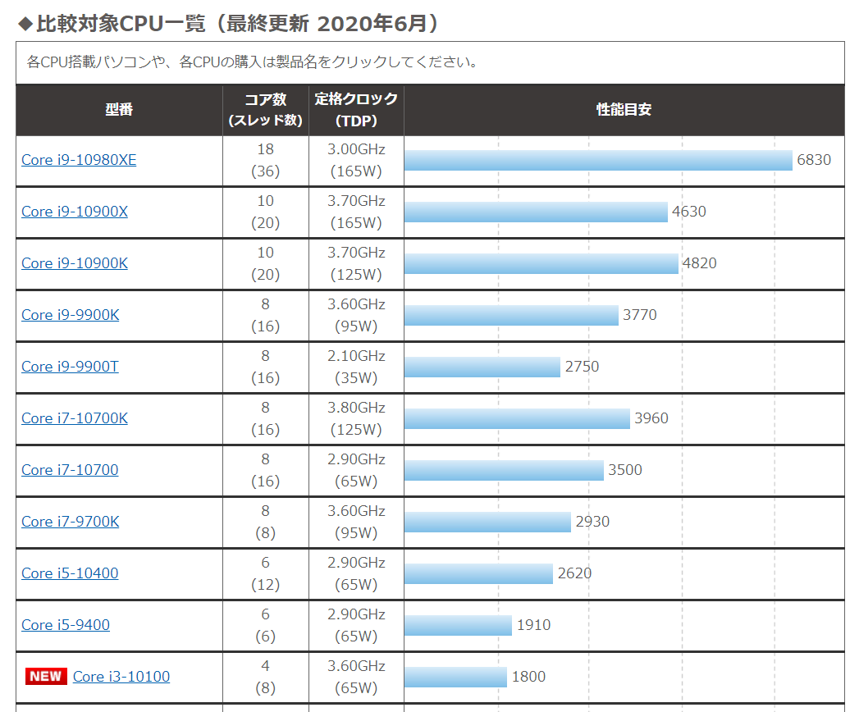The height and width of the screenshot is (712, 850).
Task: Click the 1800 performance bar
Action: click(x=456, y=677)
